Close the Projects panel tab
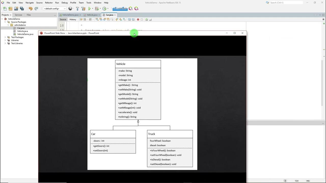Screen dimensions: 326x183 (10, 15)
